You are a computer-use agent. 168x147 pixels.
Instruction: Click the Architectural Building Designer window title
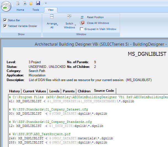pos(101,44)
